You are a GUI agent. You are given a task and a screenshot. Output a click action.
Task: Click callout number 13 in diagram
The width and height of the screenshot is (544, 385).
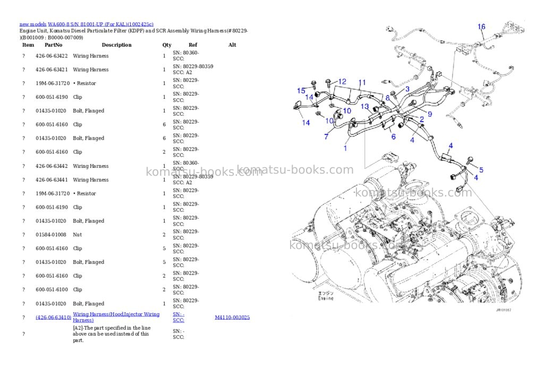tap(364, 107)
